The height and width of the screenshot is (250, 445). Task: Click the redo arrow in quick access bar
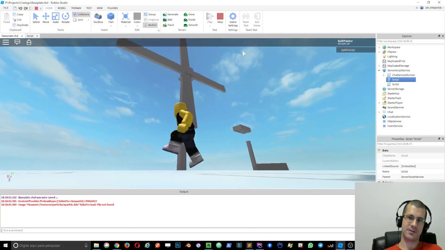coord(25,8)
